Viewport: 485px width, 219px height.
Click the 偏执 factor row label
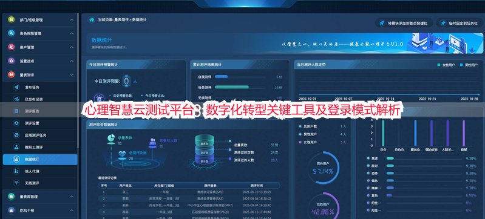pos(375,180)
